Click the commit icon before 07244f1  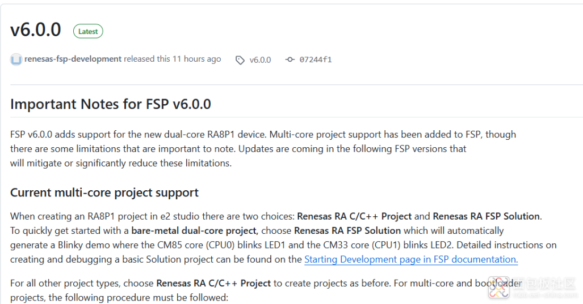[290, 59]
